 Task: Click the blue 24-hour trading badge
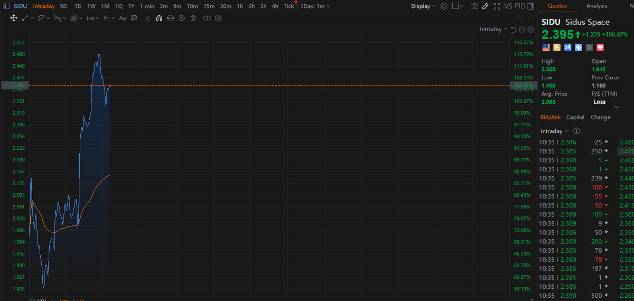pyautogui.click(x=567, y=48)
